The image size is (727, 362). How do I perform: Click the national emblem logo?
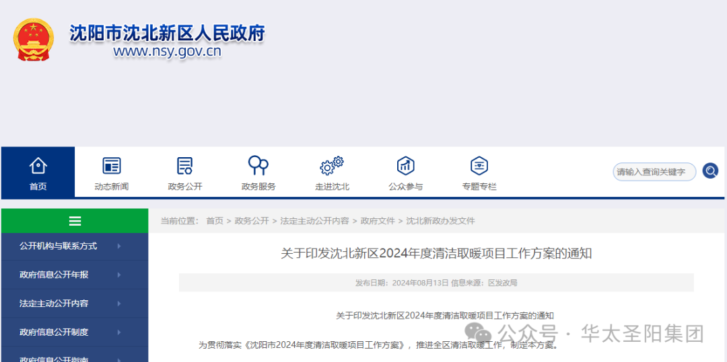(x=34, y=40)
